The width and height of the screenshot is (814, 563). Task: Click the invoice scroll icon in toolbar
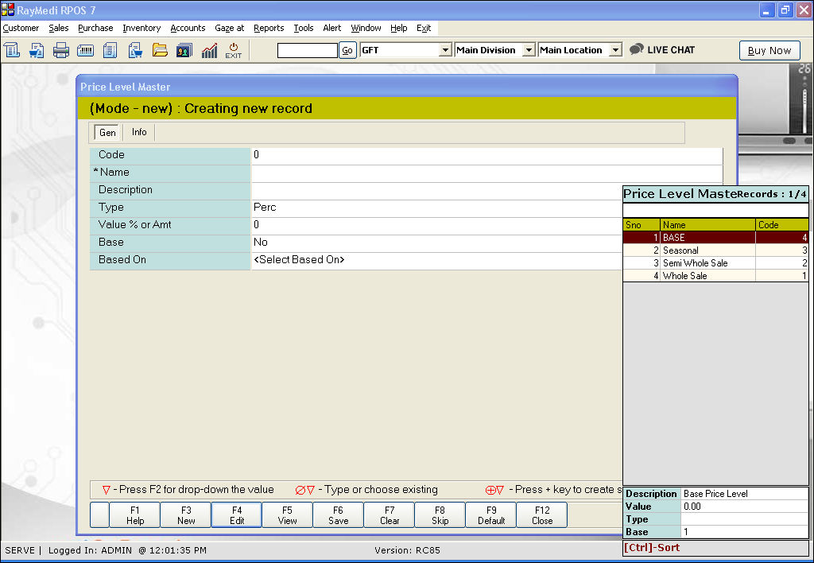click(x=12, y=50)
